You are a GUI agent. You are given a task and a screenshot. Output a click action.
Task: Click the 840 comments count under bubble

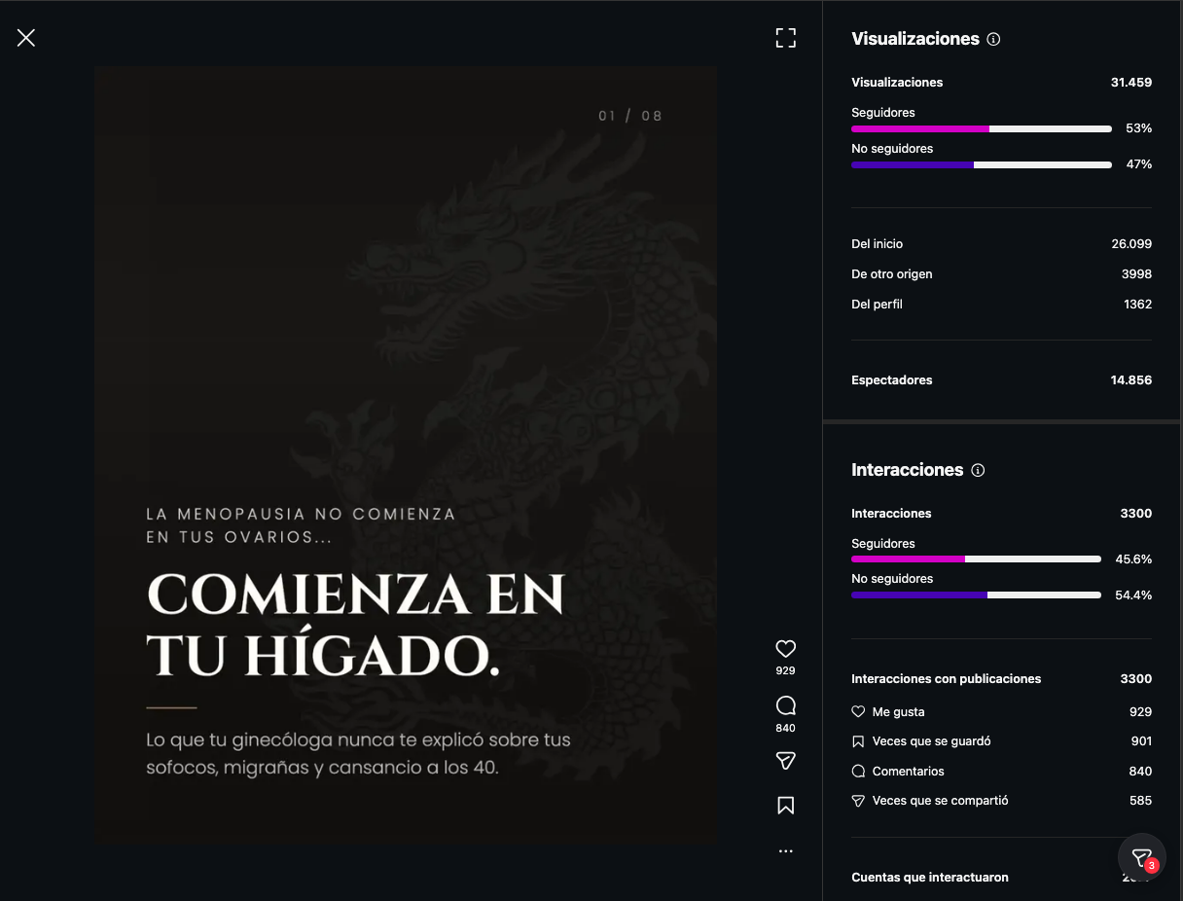[x=786, y=728]
